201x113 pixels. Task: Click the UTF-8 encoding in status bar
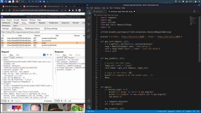[179, 111]
